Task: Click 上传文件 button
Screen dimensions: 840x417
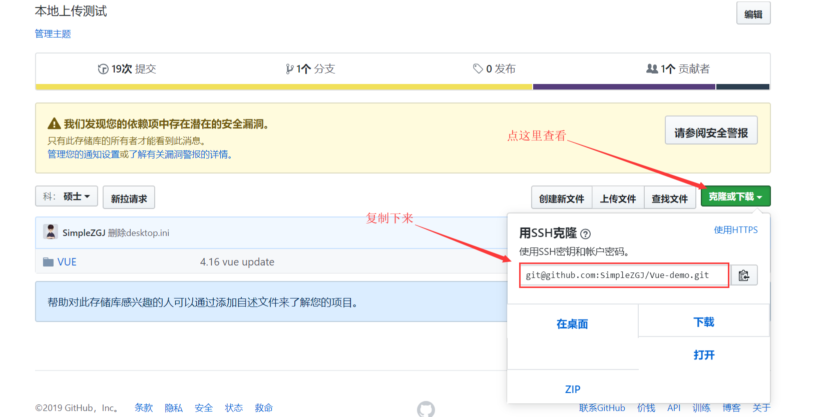Action: tap(618, 198)
